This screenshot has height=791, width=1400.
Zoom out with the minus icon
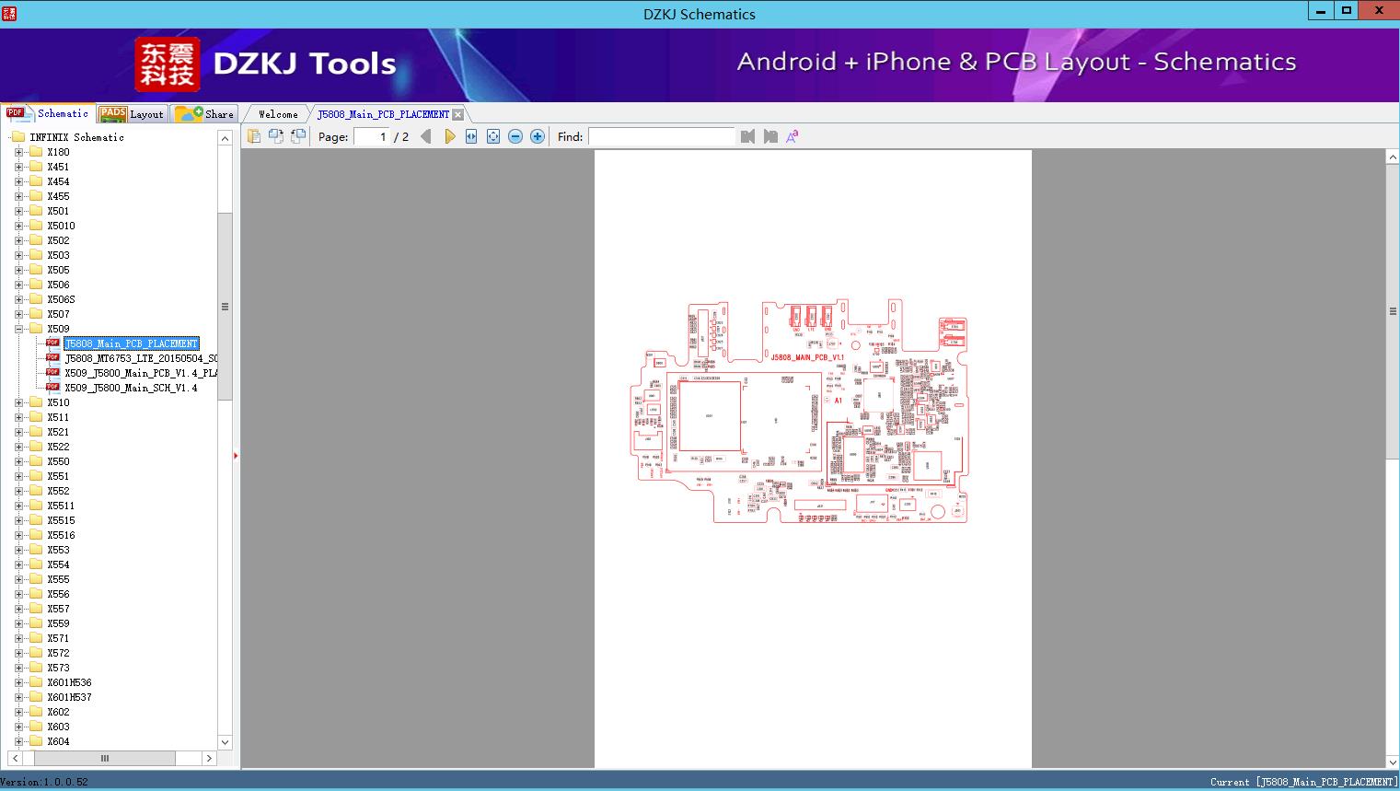click(x=515, y=136)
